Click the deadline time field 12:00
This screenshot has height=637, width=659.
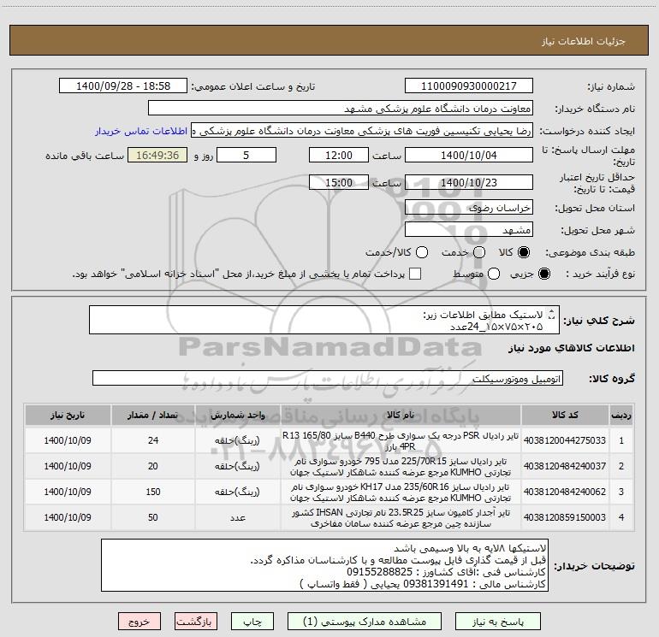(x=339, y=155)
